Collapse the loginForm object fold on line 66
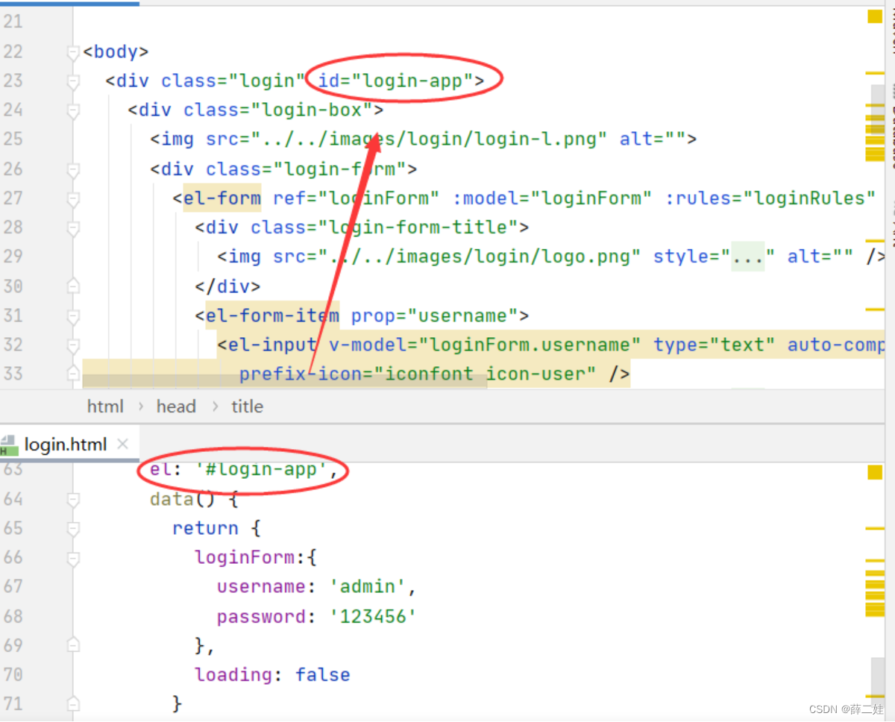The image size is (895, 722). pos(73,558)
